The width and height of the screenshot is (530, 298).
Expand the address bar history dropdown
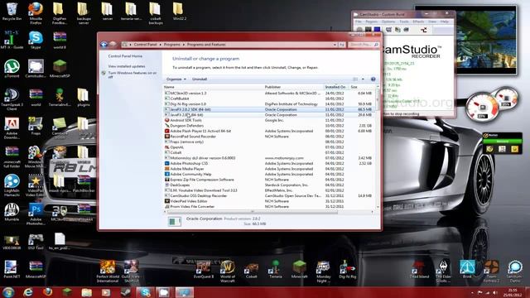tap(335, 45)
